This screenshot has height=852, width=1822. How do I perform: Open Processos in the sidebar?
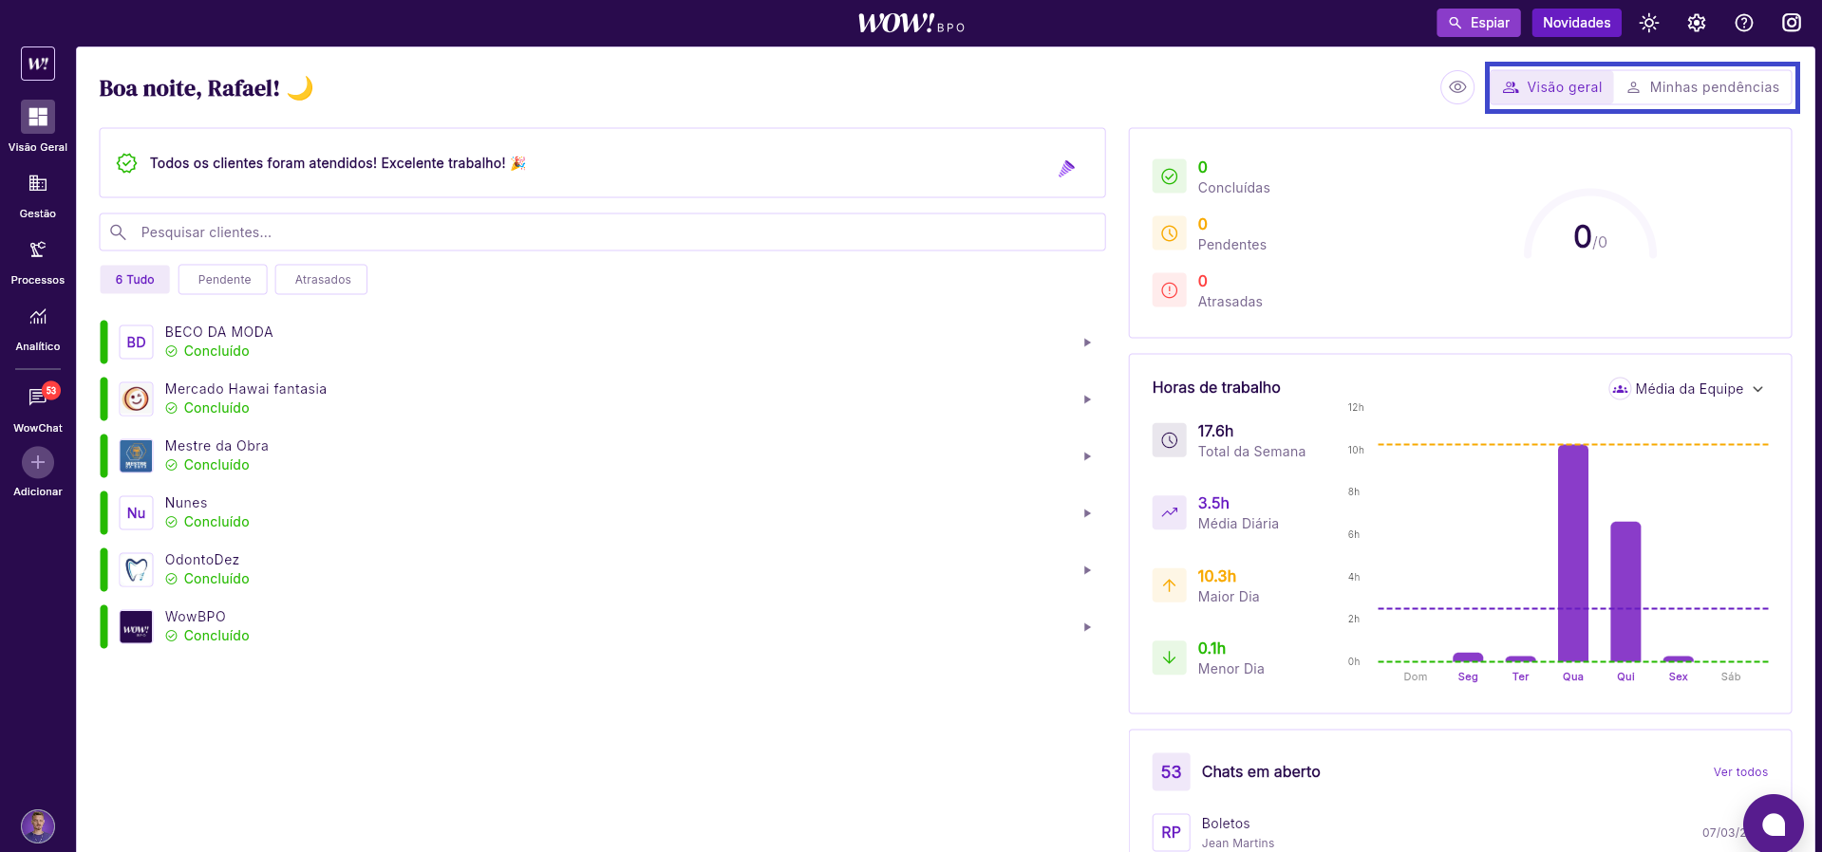tap(38, 250)
